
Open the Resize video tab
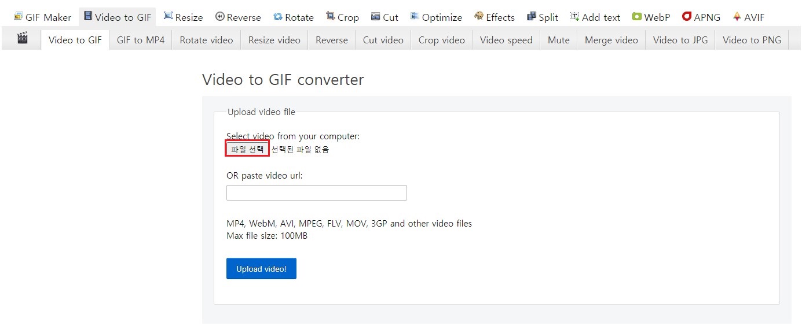tap(274, 40)
